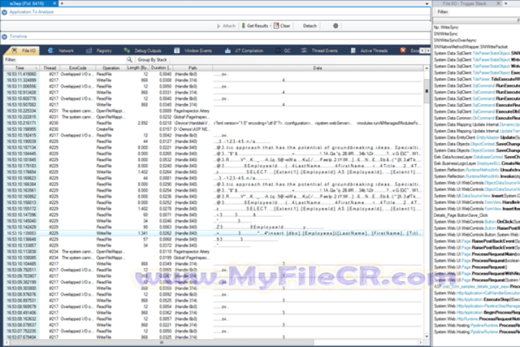Select the w3wp (Pid: 8416) document tab
The width and height of the screenshot is (520, 347).
pyautogui.click(x=27, y=4)
